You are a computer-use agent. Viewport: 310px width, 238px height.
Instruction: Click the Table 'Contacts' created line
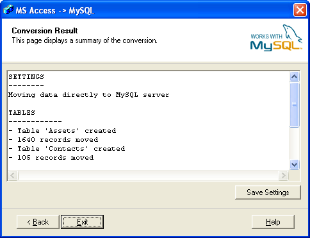coord(67,149)
